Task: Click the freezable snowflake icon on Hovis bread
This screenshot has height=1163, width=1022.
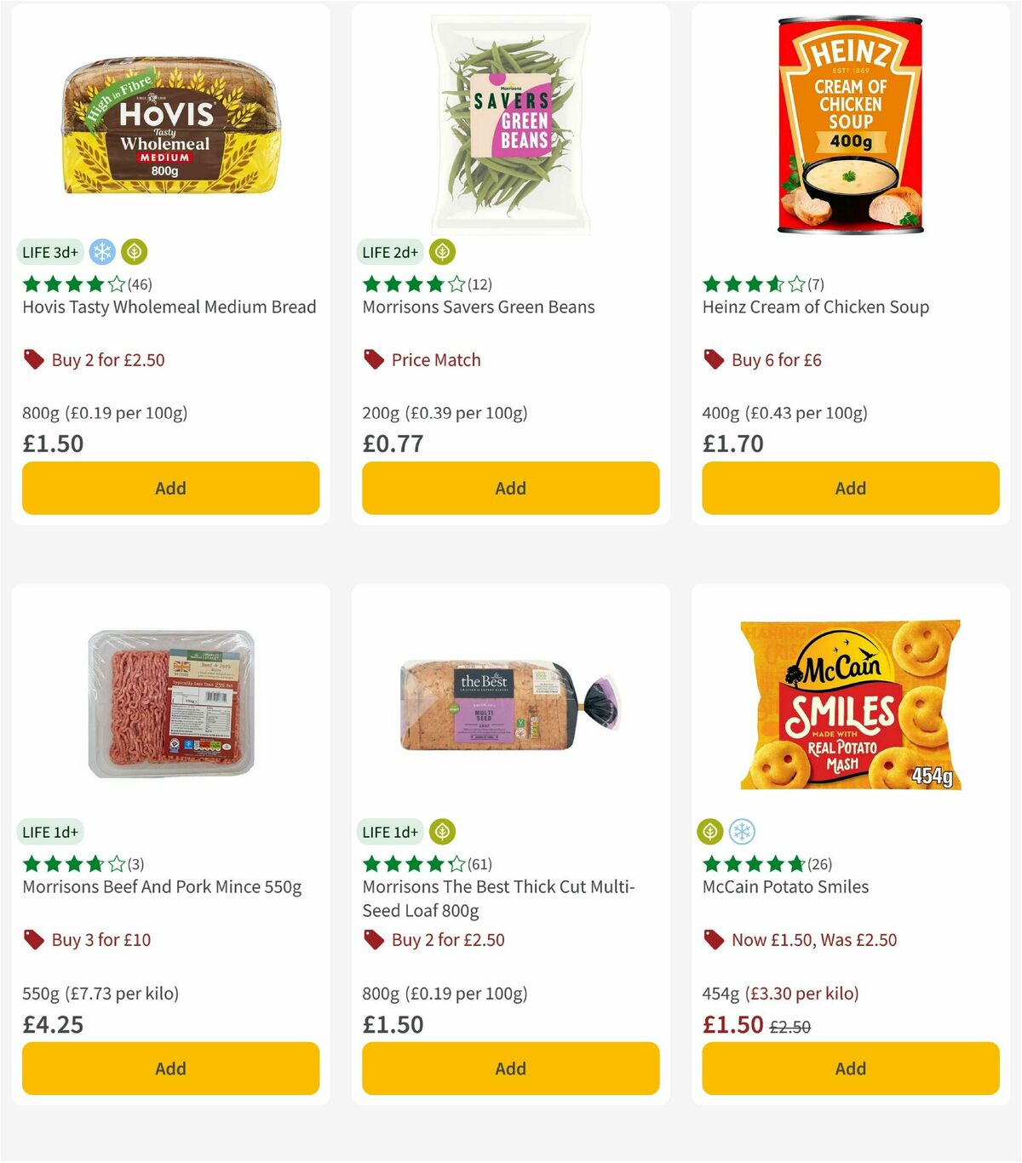Action: tap(100, 251)
